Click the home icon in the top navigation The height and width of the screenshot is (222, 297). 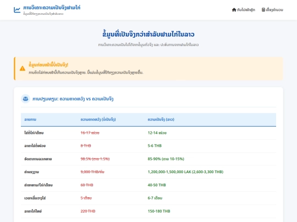[234, 10]
